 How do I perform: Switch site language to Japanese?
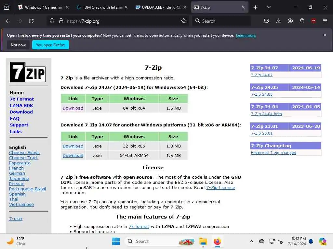[x=19, y=179]
